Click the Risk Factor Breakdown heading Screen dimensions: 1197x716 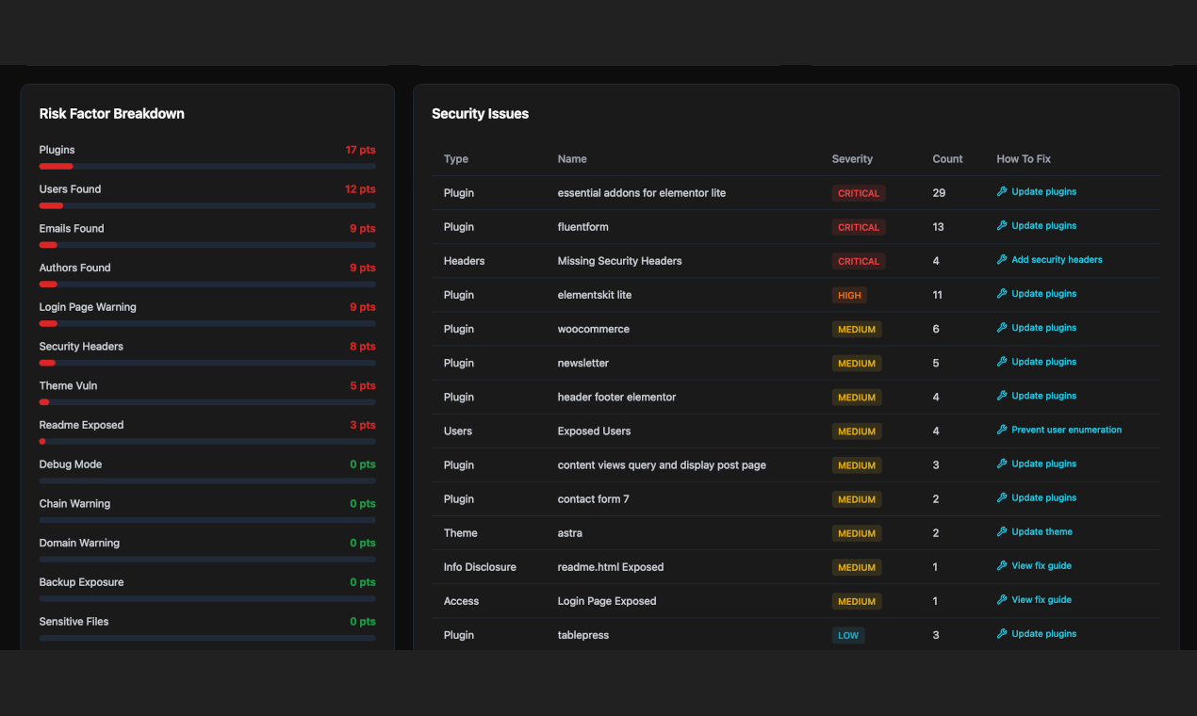point(111,113)
